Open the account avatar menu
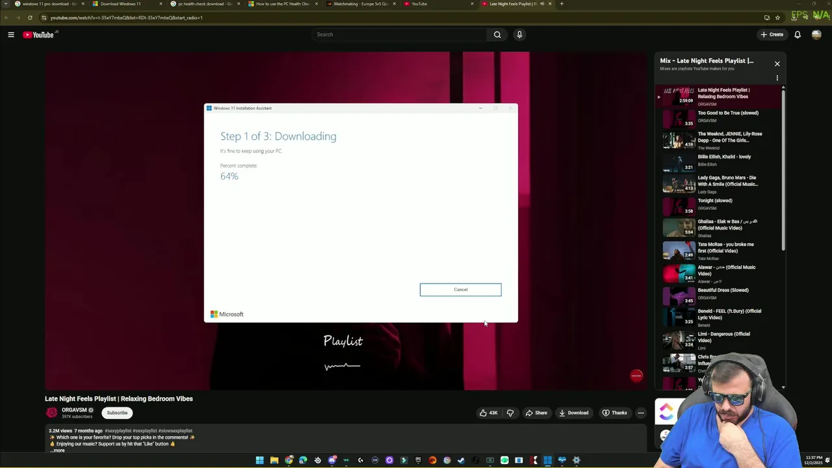This screenshot has height=468, width=832. click(x=816, y=34)
